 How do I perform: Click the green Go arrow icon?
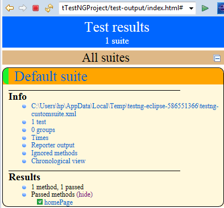click(205, 9)
